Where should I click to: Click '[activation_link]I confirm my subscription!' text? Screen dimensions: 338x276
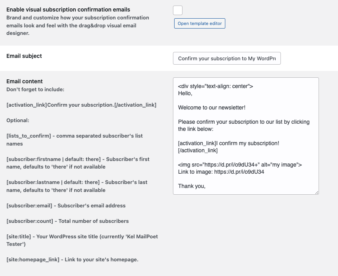(x=229, y=143)
